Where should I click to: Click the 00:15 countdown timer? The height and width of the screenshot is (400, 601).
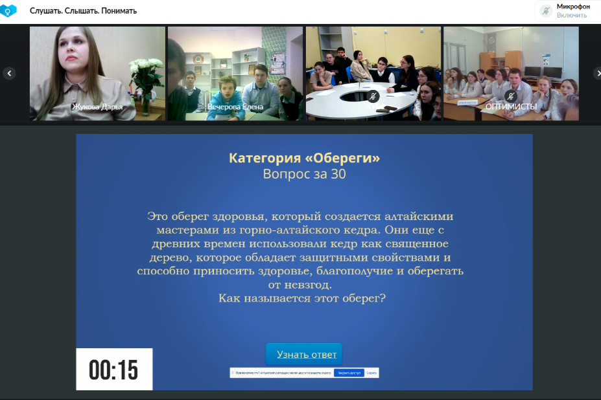[x=114, y=370]
